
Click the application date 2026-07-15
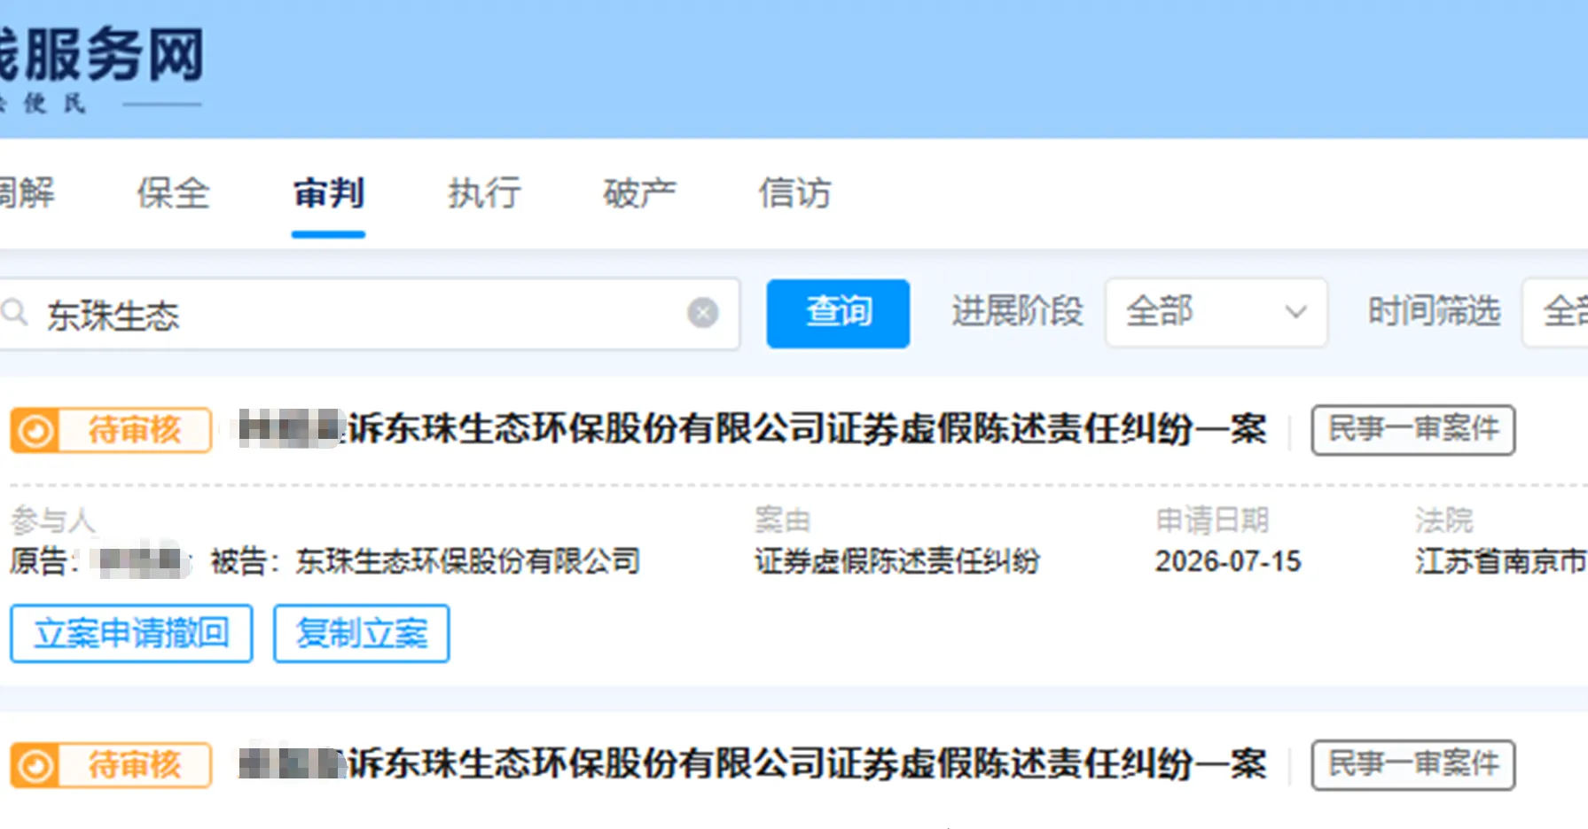[x=1228, y=561]
